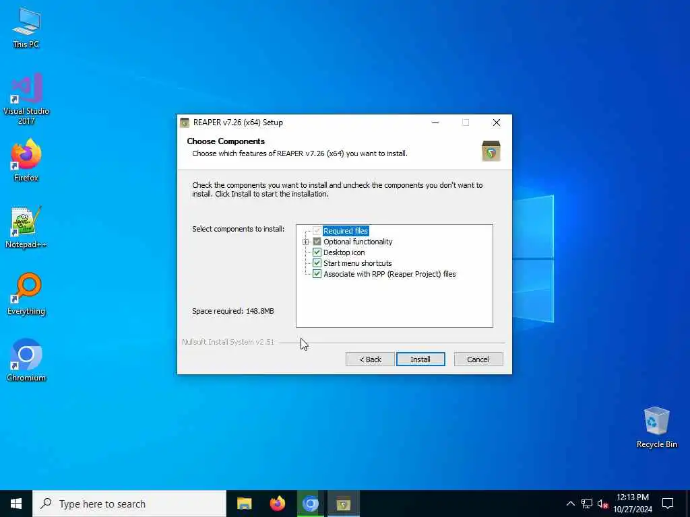Select the Desktop icon label
690x517 pixels.
[x=344, y=252]
